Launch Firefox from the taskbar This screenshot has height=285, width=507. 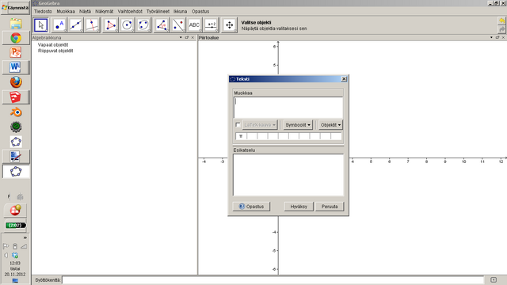coord(16,82)
